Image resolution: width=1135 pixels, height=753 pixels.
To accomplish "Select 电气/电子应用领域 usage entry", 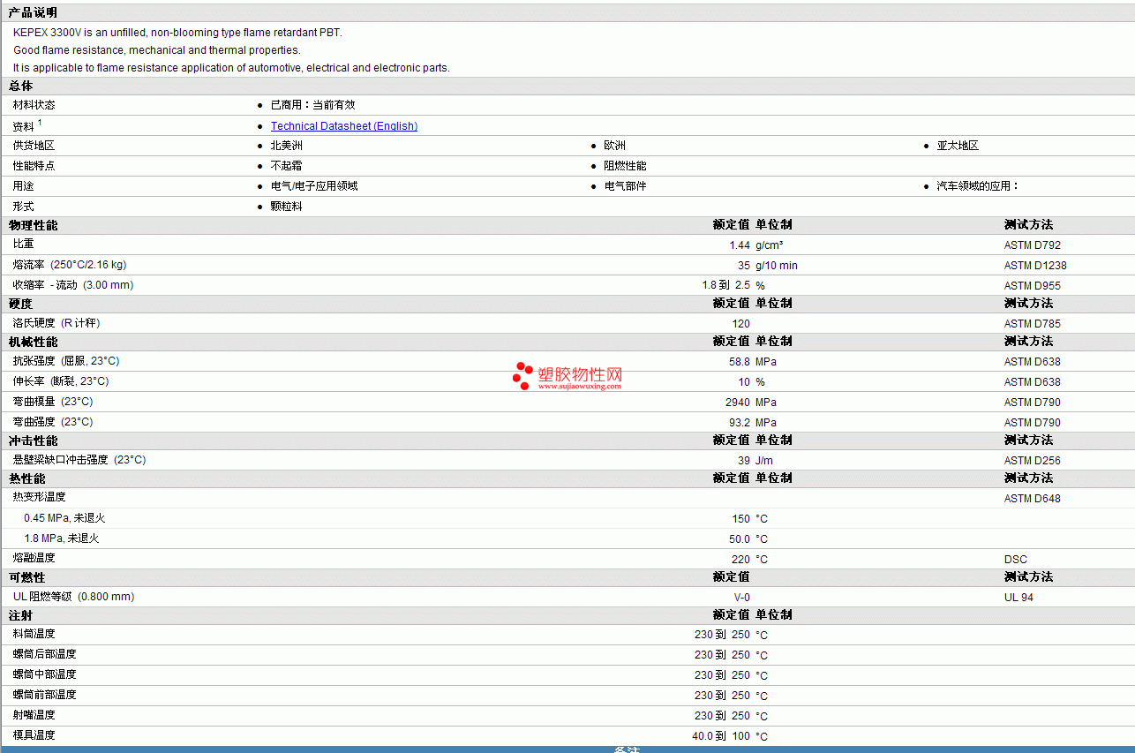I will (314, 186).
